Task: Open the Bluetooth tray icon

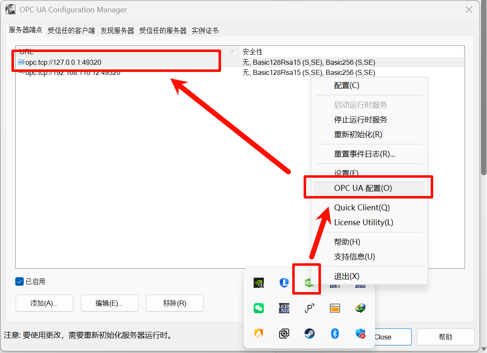Action: coord(335,334)
